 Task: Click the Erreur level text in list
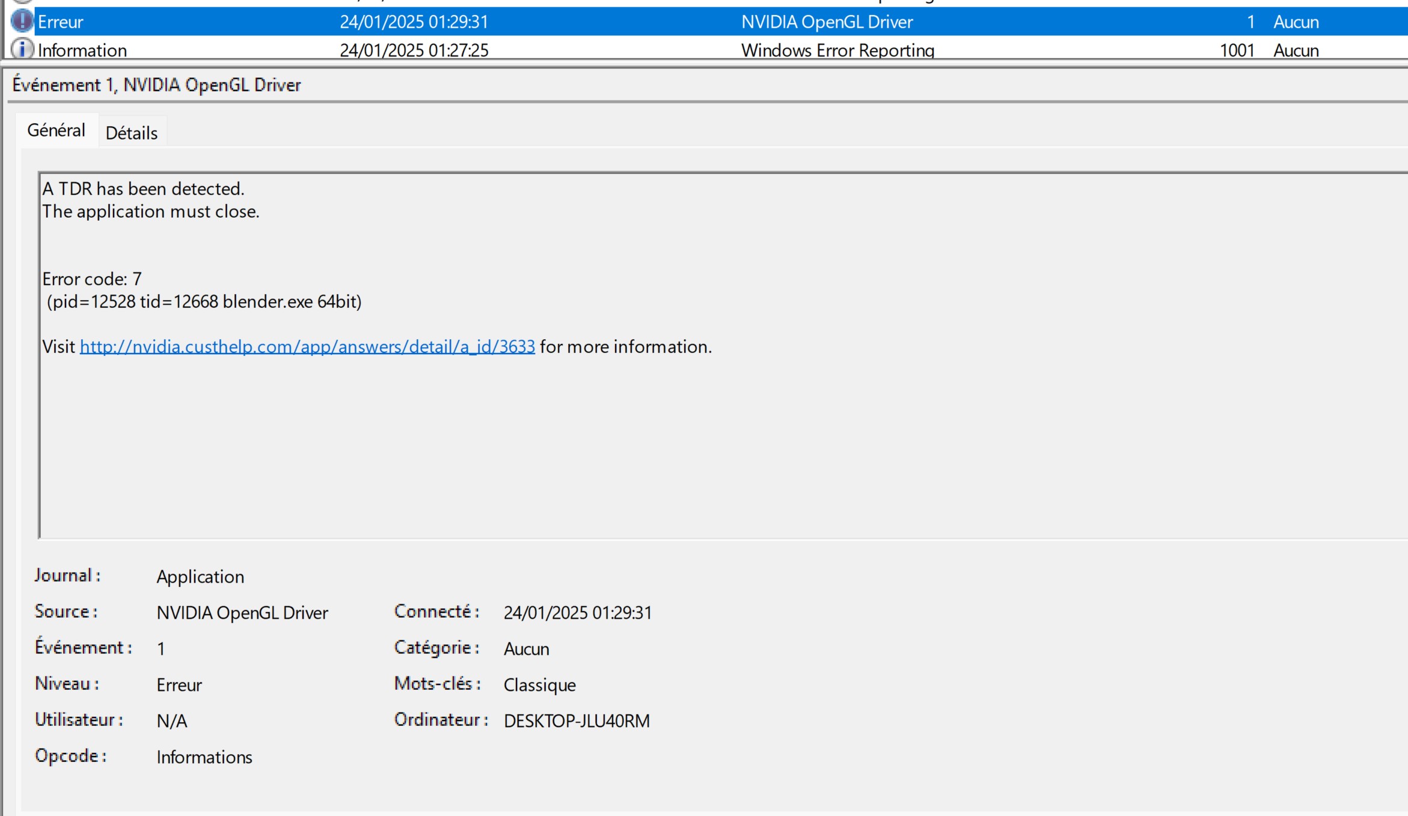[x=60, y=22]
